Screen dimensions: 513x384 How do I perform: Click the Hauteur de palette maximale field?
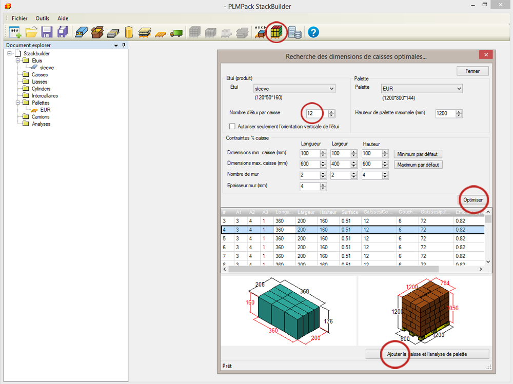(446, 113)
